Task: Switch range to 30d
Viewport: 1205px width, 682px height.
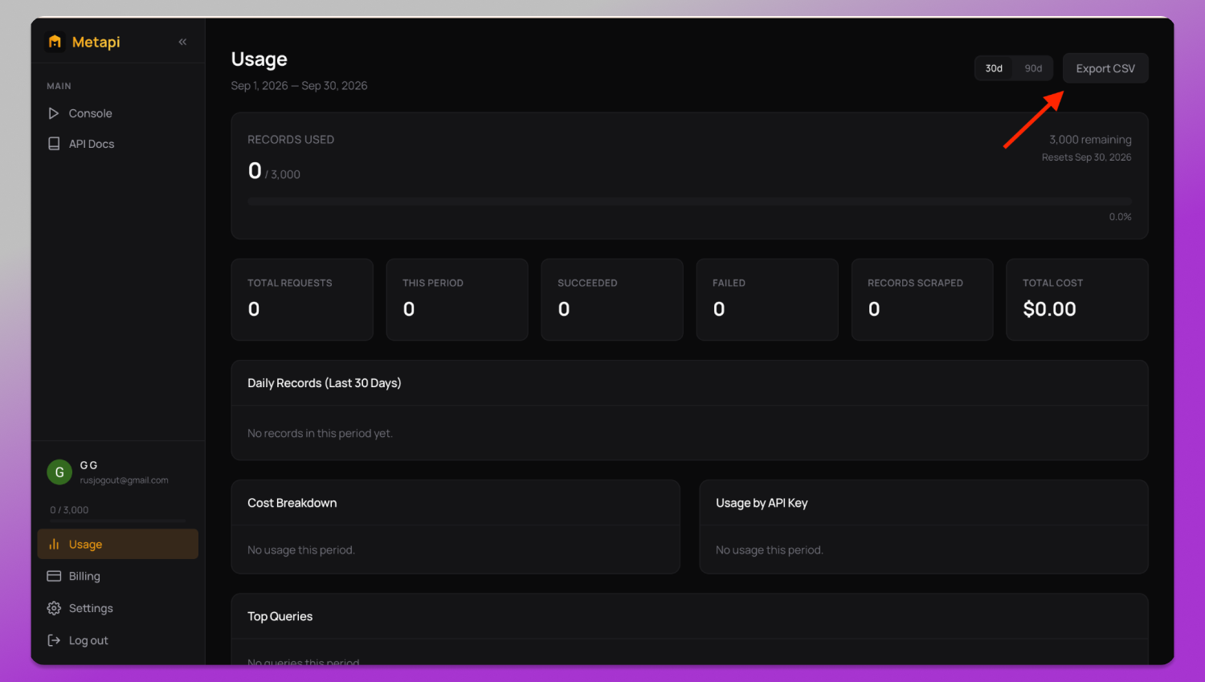Action: (994, 68)
